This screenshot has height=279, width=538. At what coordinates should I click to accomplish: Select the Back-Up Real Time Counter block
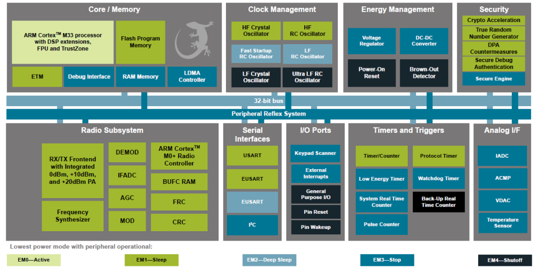[438, 202]
